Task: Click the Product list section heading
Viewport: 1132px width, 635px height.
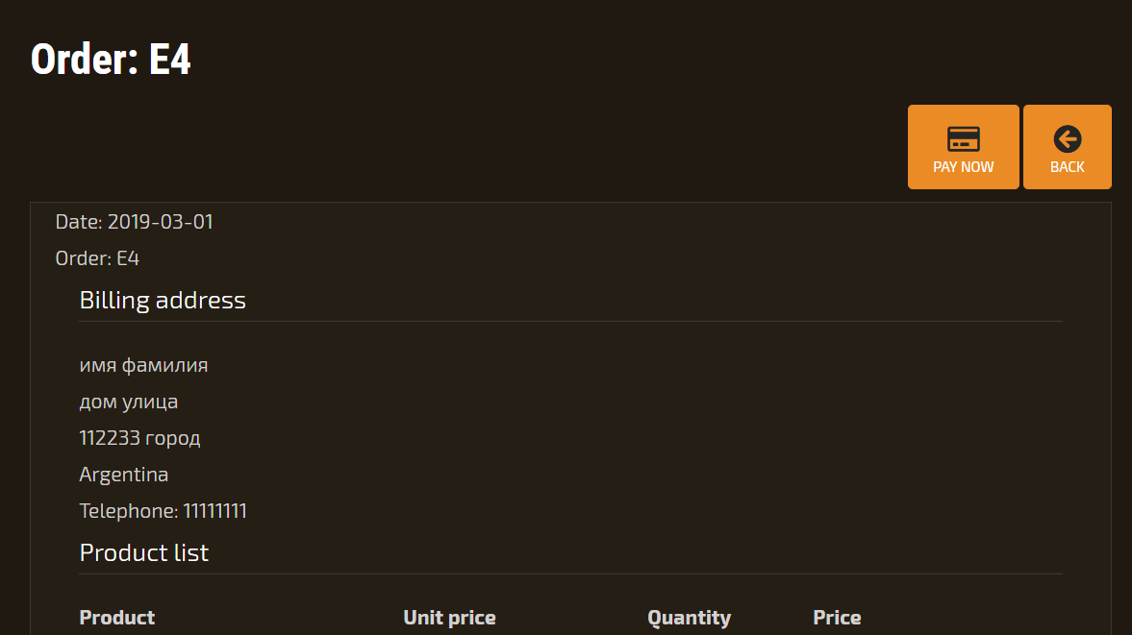Action: pyautogui.click(x=144, y=553)
